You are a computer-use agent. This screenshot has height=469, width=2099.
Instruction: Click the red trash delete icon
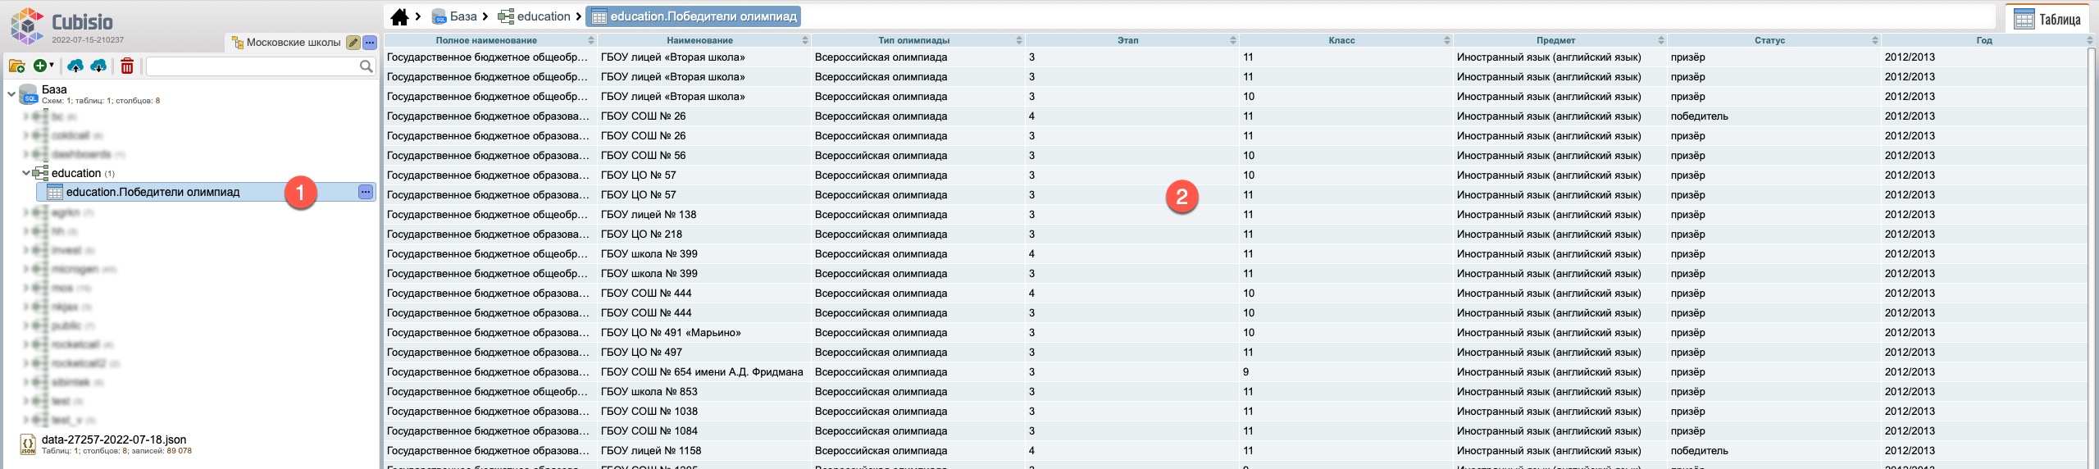(127, 66)
